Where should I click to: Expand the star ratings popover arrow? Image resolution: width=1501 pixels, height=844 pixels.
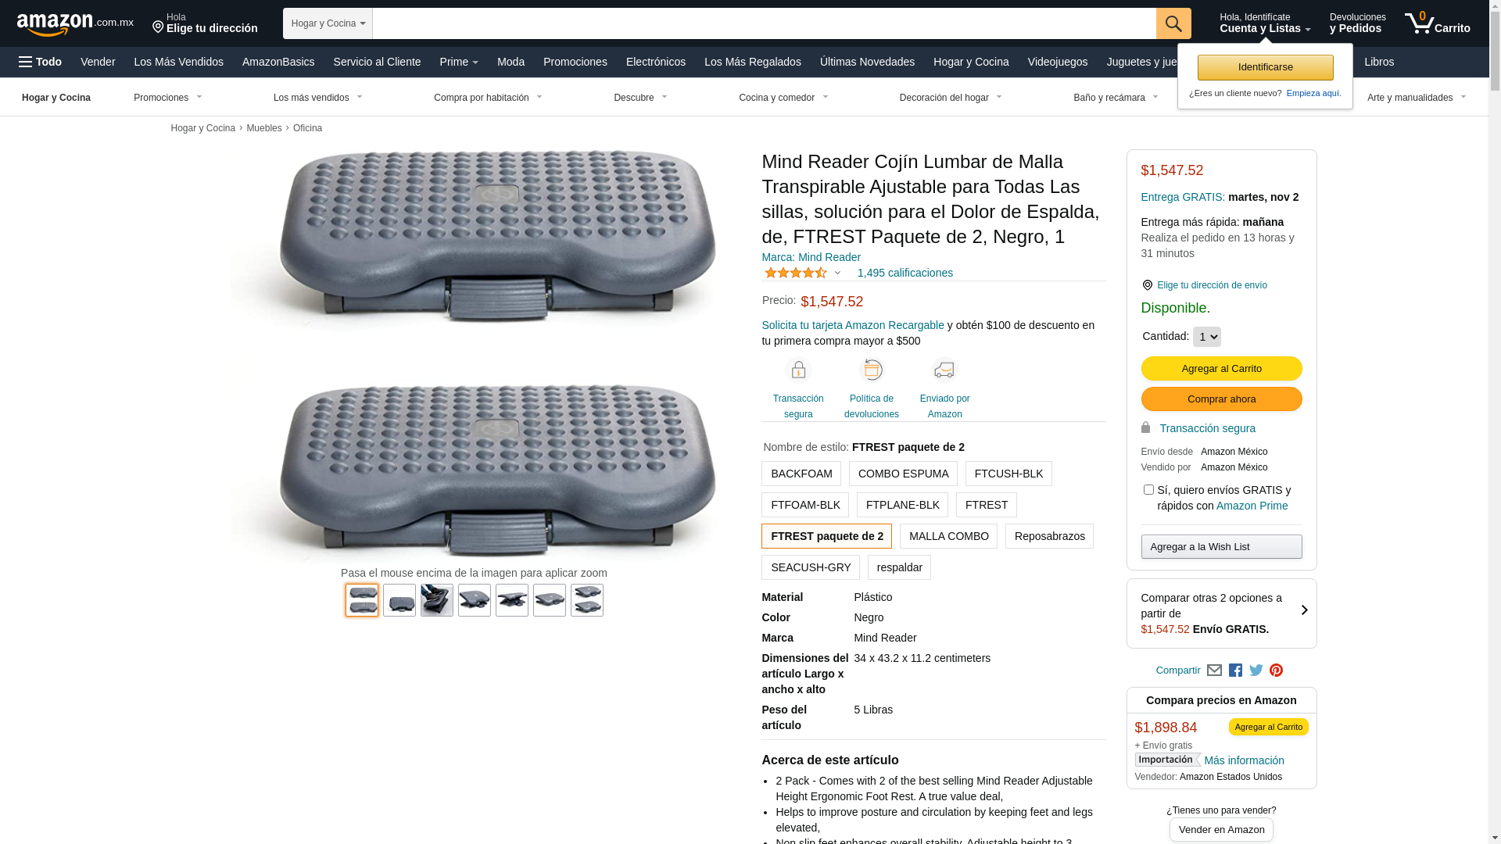coord(837,274)
